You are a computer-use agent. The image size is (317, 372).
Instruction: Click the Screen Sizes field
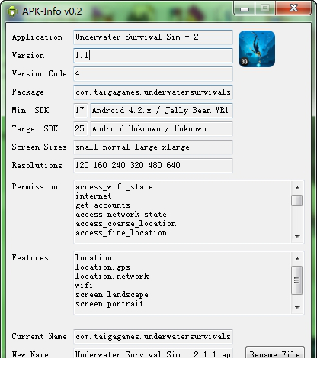(x=153, y=147)
